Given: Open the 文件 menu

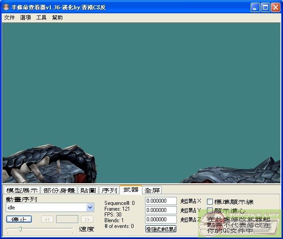Looking at the screenshot, I should (x=9, y=18).
